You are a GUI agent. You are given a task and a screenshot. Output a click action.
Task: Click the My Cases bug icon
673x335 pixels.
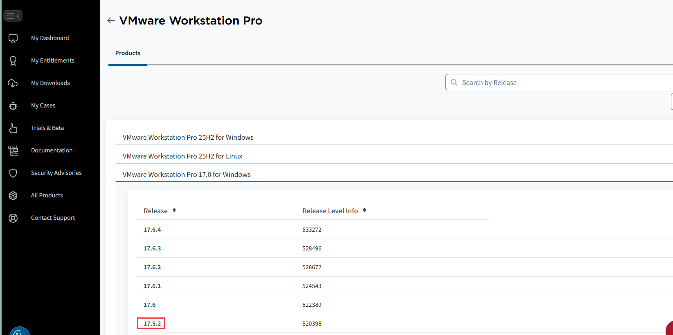click(x=13, y=106)
